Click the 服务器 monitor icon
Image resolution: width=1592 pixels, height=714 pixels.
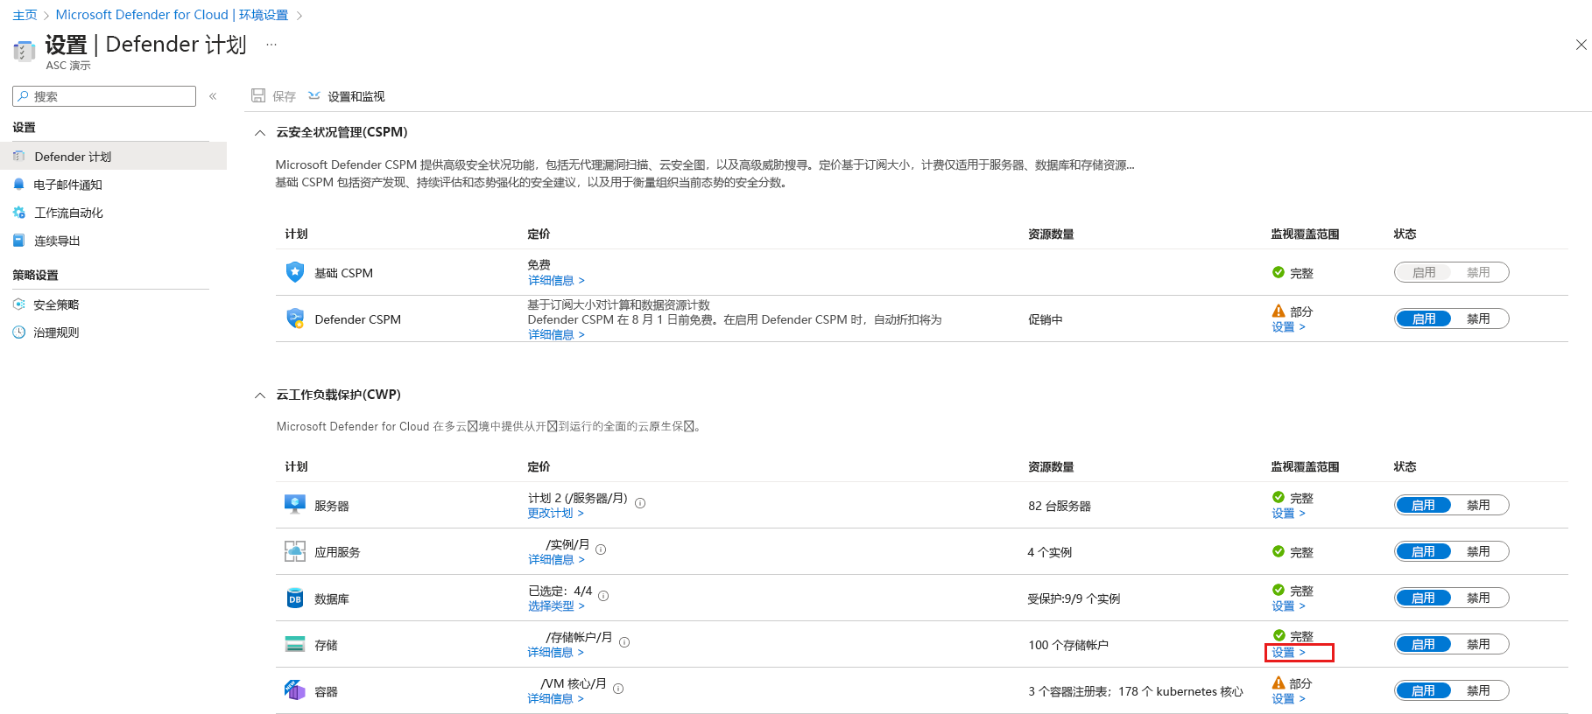click(295, 505)
